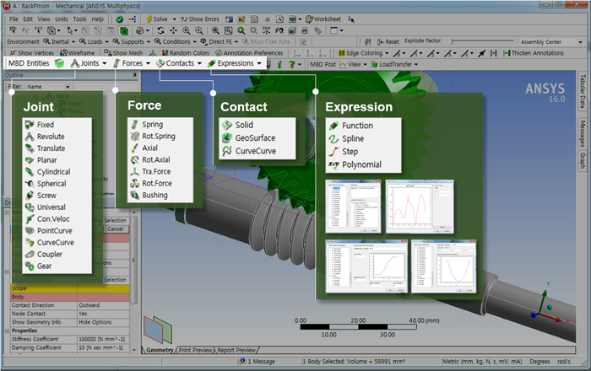Open Annotation Preferences
The height and width of the screenshot is (371, 591).
pyautogui.click(x=249, y=53)
